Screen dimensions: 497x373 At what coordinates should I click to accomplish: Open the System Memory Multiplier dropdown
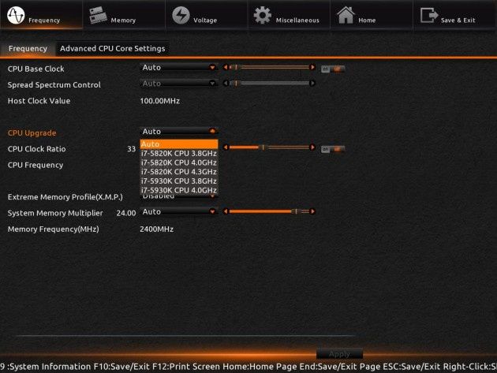pyautogui.click(x=179, y=211)
